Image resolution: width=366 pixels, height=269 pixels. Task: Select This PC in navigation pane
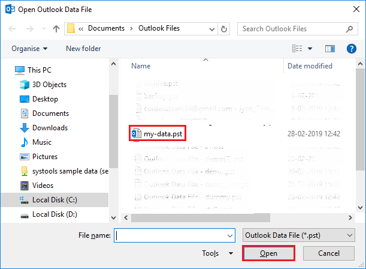[40, 70]
